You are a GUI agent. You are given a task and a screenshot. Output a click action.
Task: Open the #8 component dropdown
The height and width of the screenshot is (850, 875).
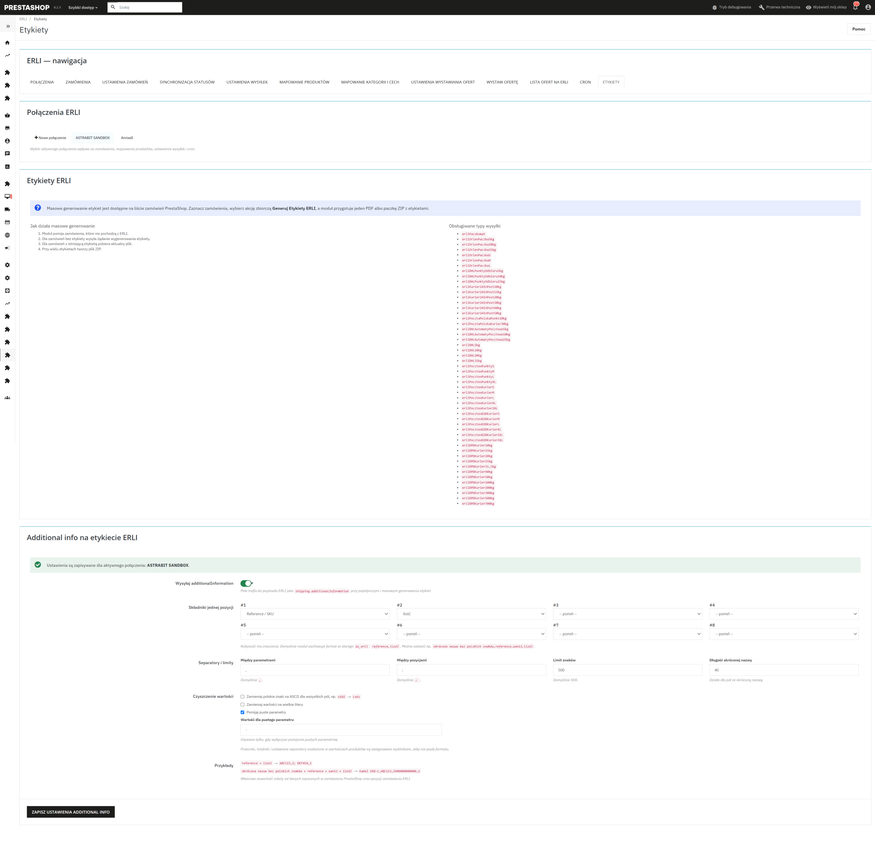[x=784, y=635]
